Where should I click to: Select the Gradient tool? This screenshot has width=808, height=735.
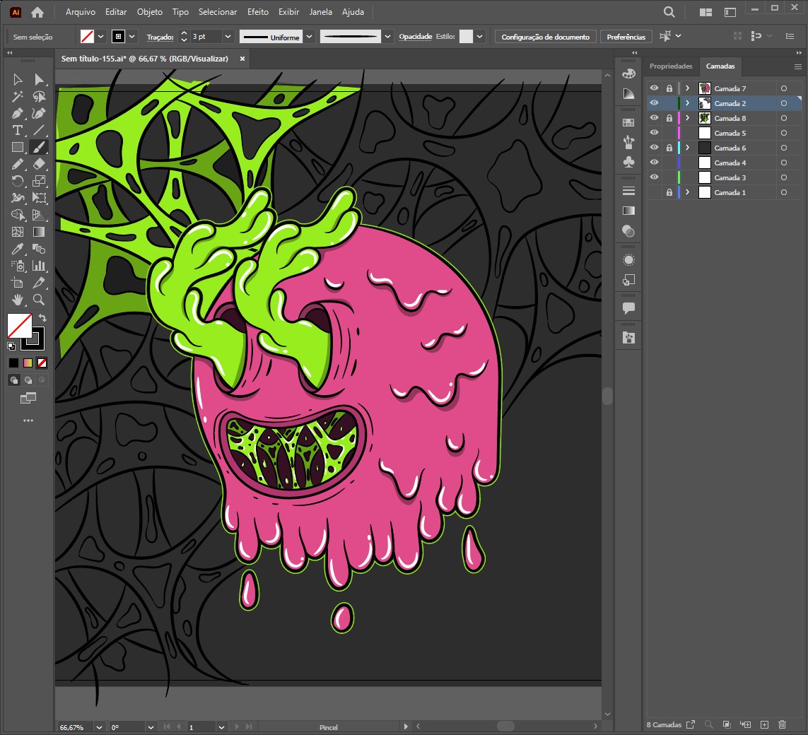click(x=39, y=232)
